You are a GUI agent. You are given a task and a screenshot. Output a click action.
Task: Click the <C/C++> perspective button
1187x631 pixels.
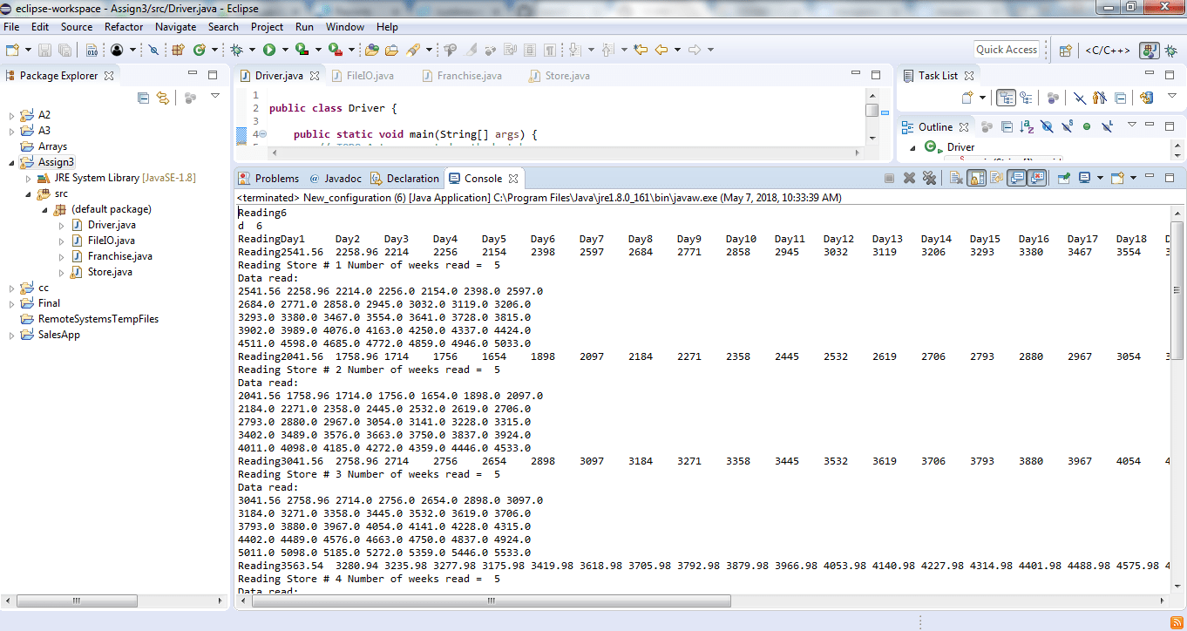pyautogui.click(x=1107, y=50)
